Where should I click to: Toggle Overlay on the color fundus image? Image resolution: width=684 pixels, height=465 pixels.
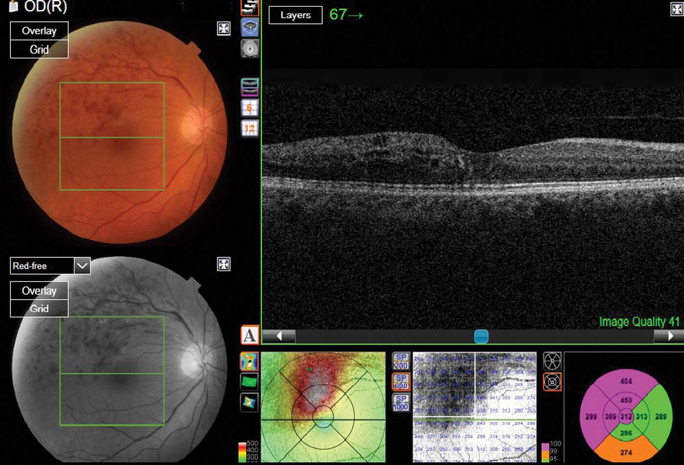39,31
